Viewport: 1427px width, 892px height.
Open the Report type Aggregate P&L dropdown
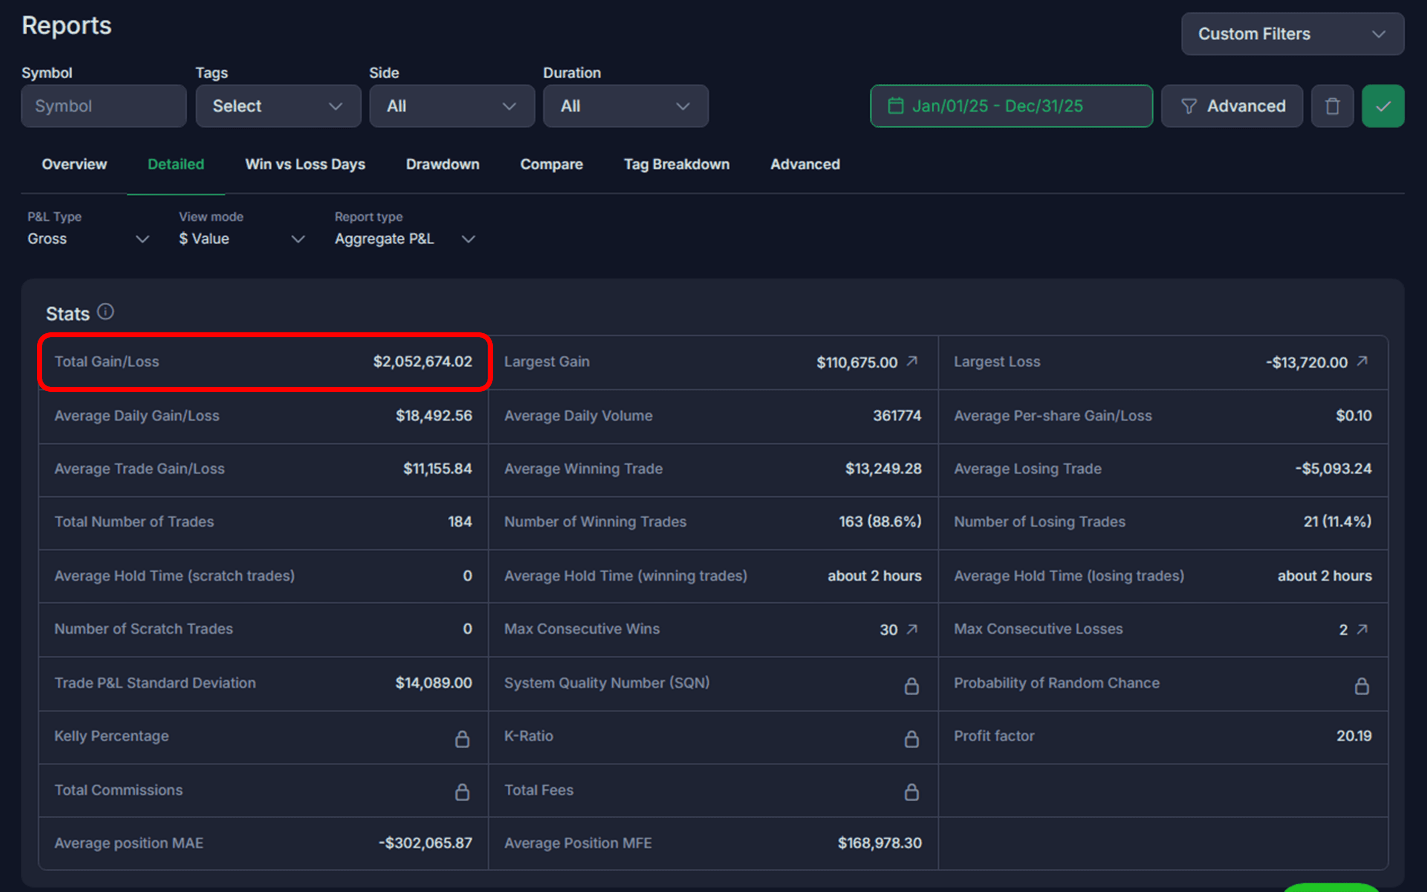405,239
